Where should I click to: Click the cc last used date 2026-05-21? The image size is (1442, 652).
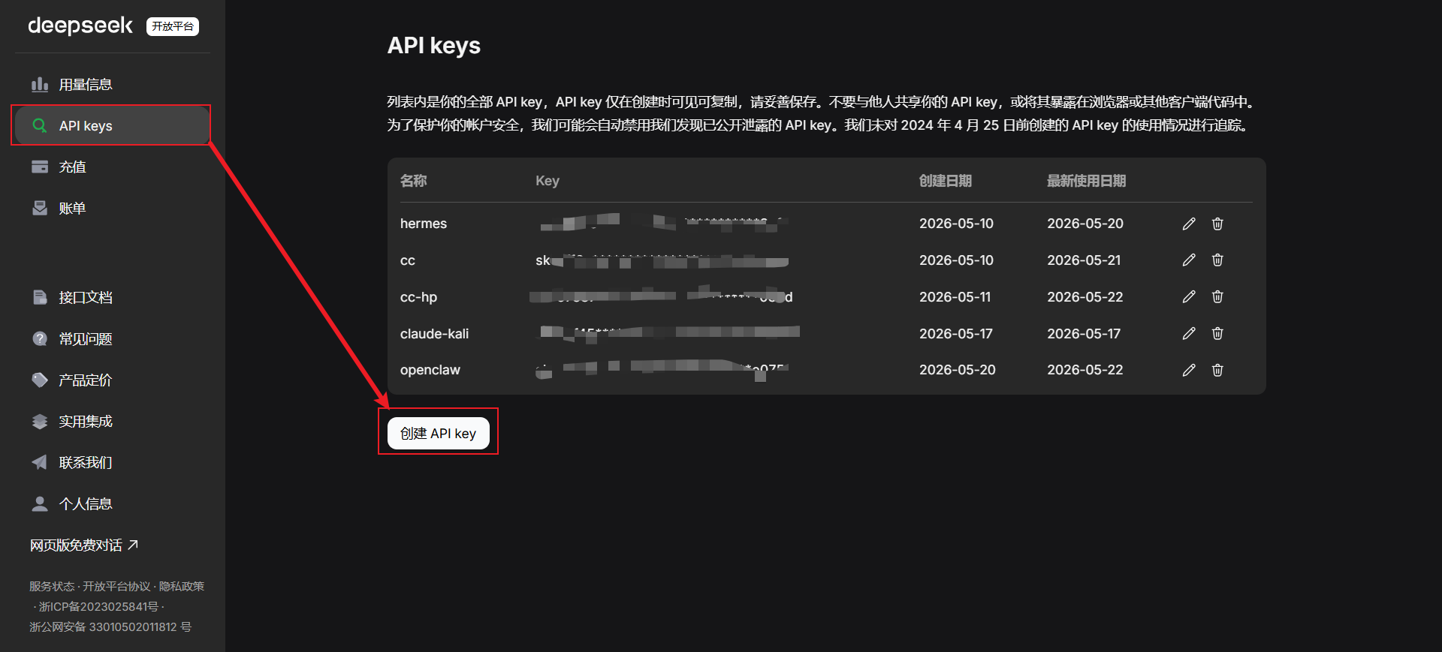click(1084, 260)
